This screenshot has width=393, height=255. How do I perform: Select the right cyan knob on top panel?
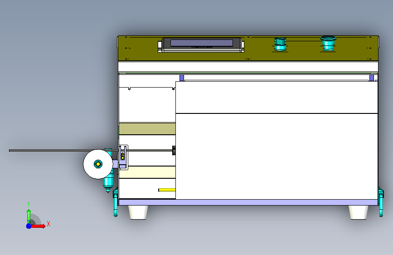point(328,44)
